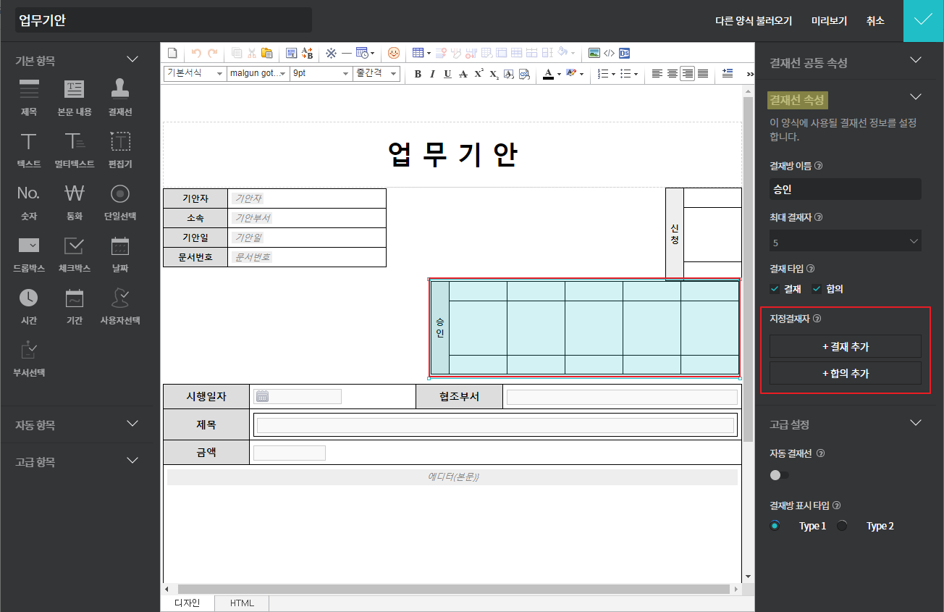Click the emoticon smiley icon in toolbar
The image size is (944, 612).
(x=394, y=53)
